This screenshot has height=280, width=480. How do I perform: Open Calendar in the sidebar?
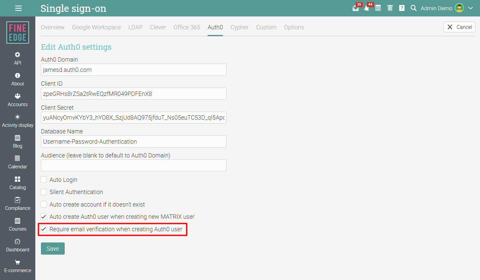pyautogui.click(x=17, y=162)
